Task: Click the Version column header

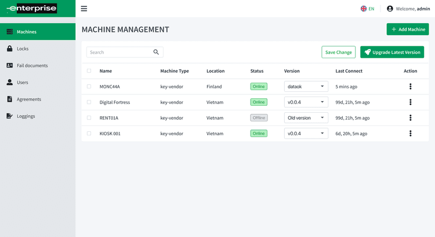Action: click(x=292, y=71)
